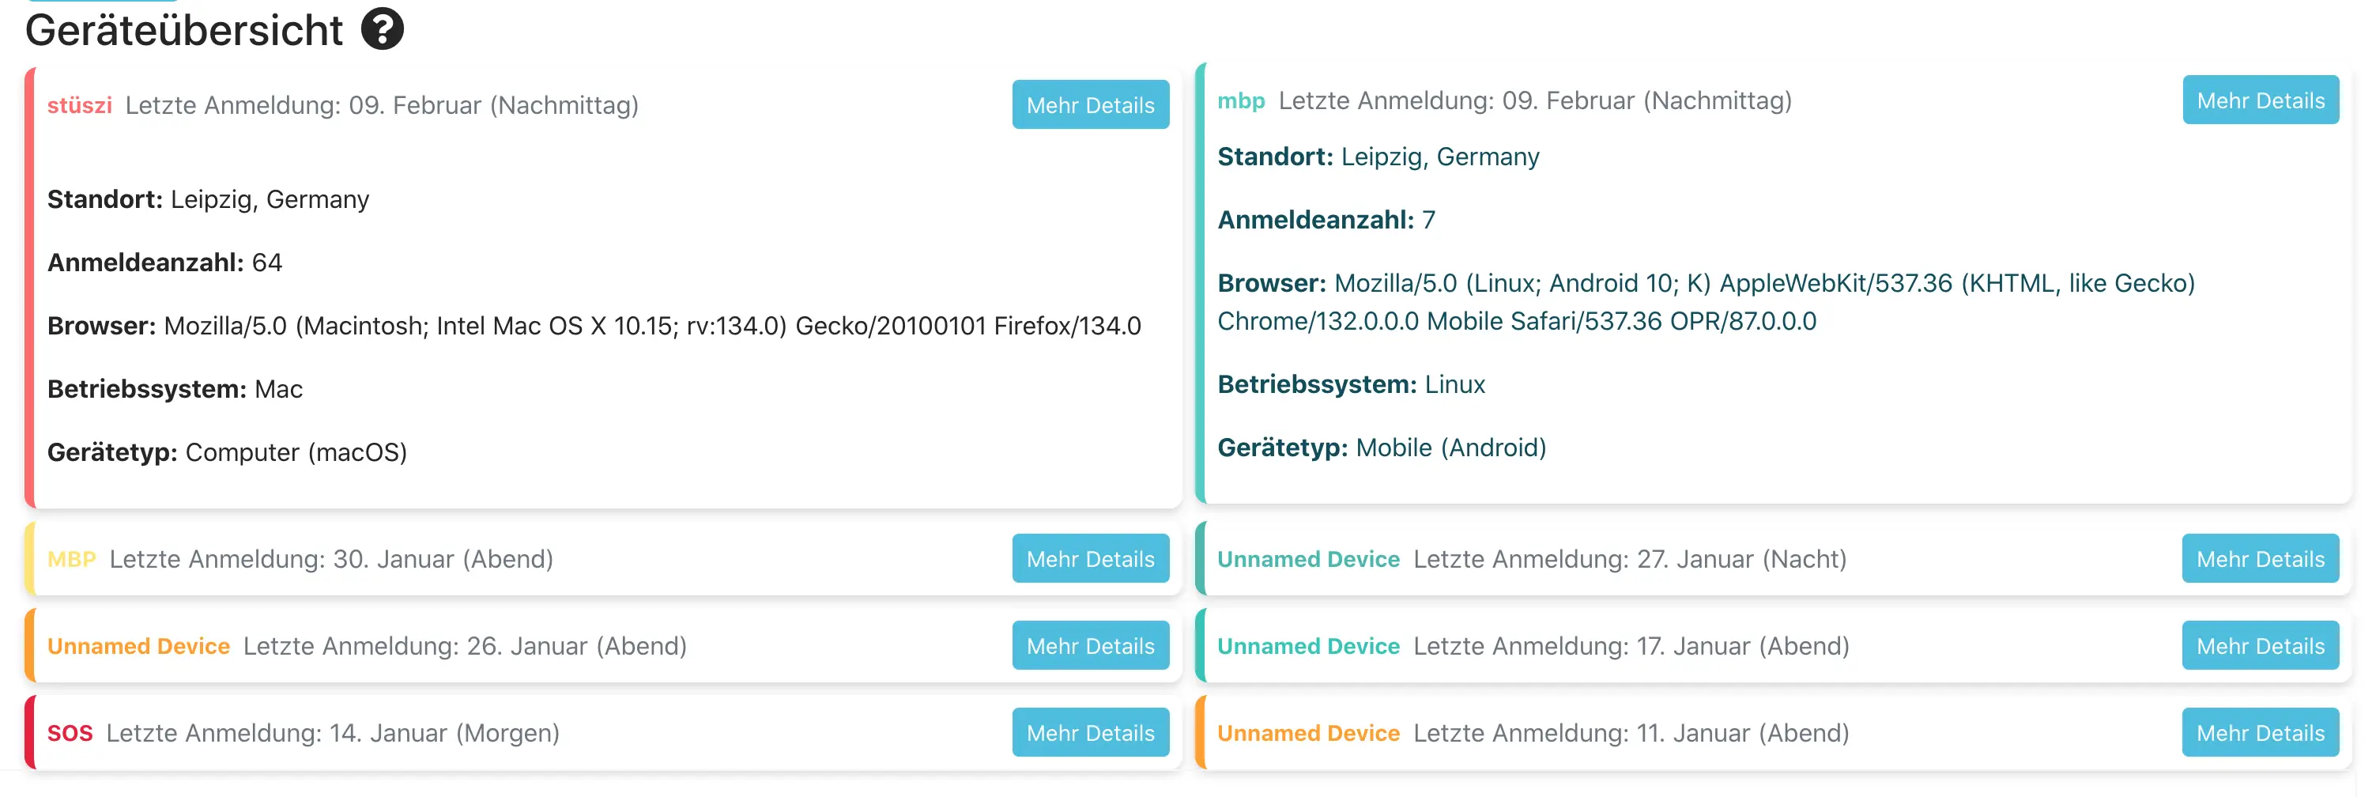Select Unnamed Device from 27. Januar
Screen dimensions: 2376x797
tap(1308, 560)
